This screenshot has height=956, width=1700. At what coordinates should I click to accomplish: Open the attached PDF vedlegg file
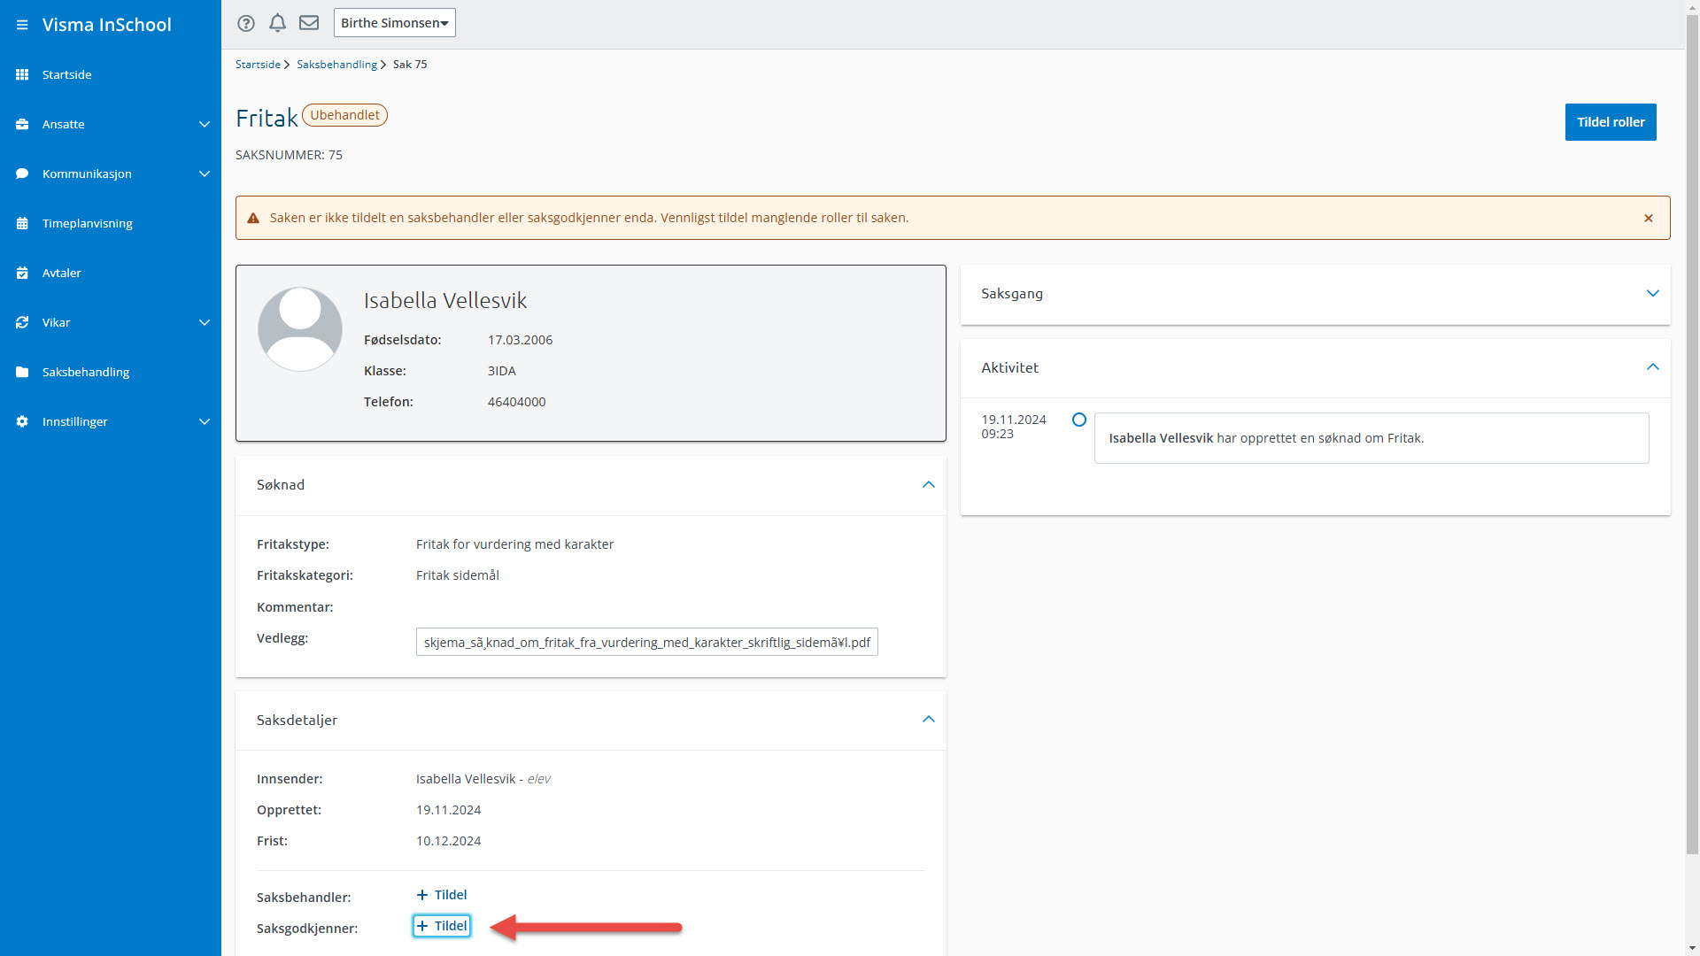tap(646, 643)
